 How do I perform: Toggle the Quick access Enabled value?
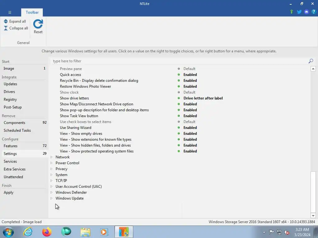(190, 75)
